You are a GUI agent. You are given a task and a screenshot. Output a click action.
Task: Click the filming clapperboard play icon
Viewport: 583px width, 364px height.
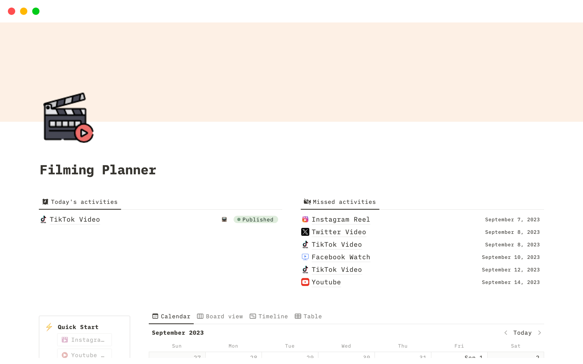tap(68, 117)
